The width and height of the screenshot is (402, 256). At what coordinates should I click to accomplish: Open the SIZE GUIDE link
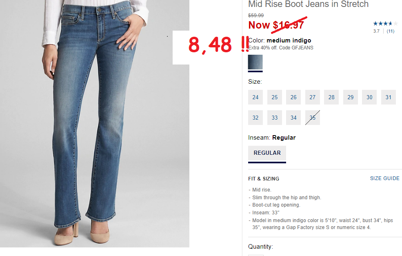[x=384, y=178]
